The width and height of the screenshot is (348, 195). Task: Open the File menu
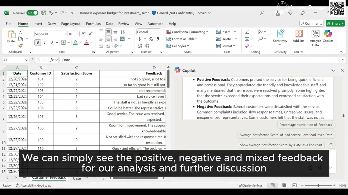[x=8, y=24]
